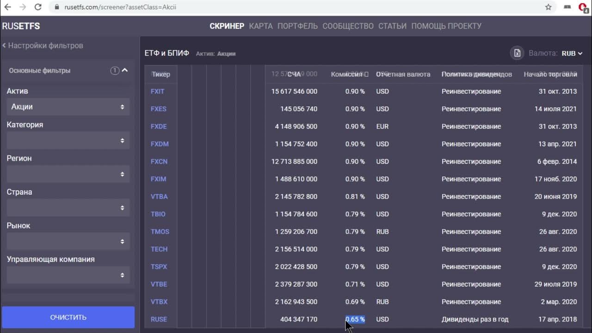Image resolution: width=592 pixels, height=333 pixels.
Task: Open the Актив dropdown showing Акции
Action: (68, 107)
